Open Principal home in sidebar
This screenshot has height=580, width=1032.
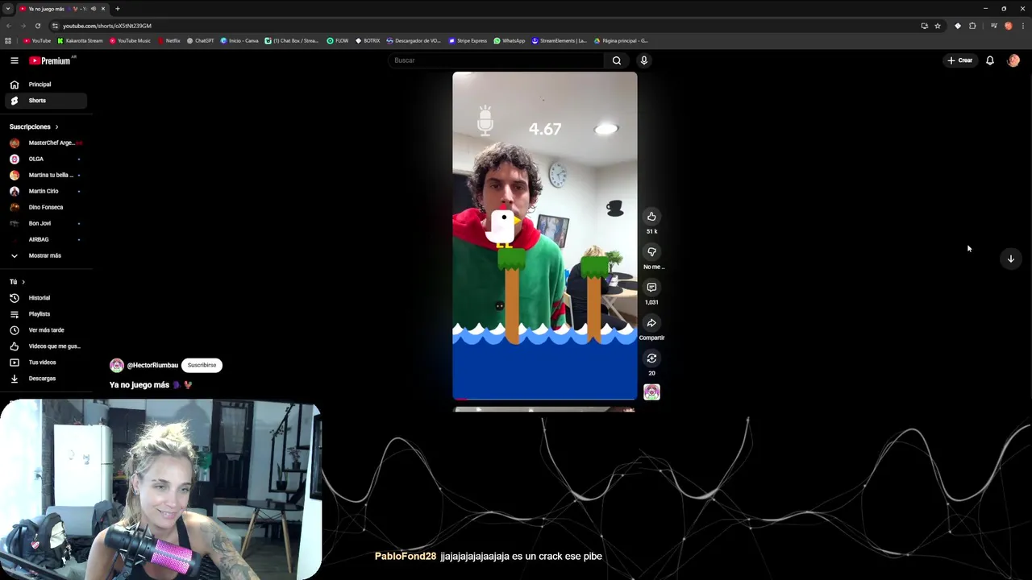(x=44, y=85)
